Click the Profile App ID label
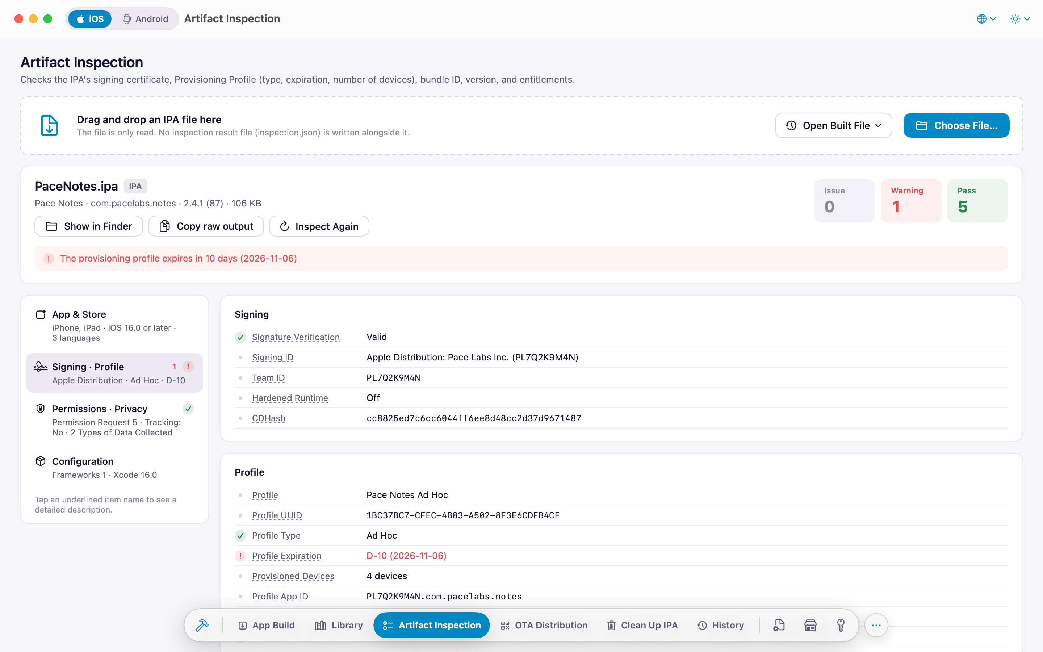This screenshot has width=1043, height=652. [280, 596]
